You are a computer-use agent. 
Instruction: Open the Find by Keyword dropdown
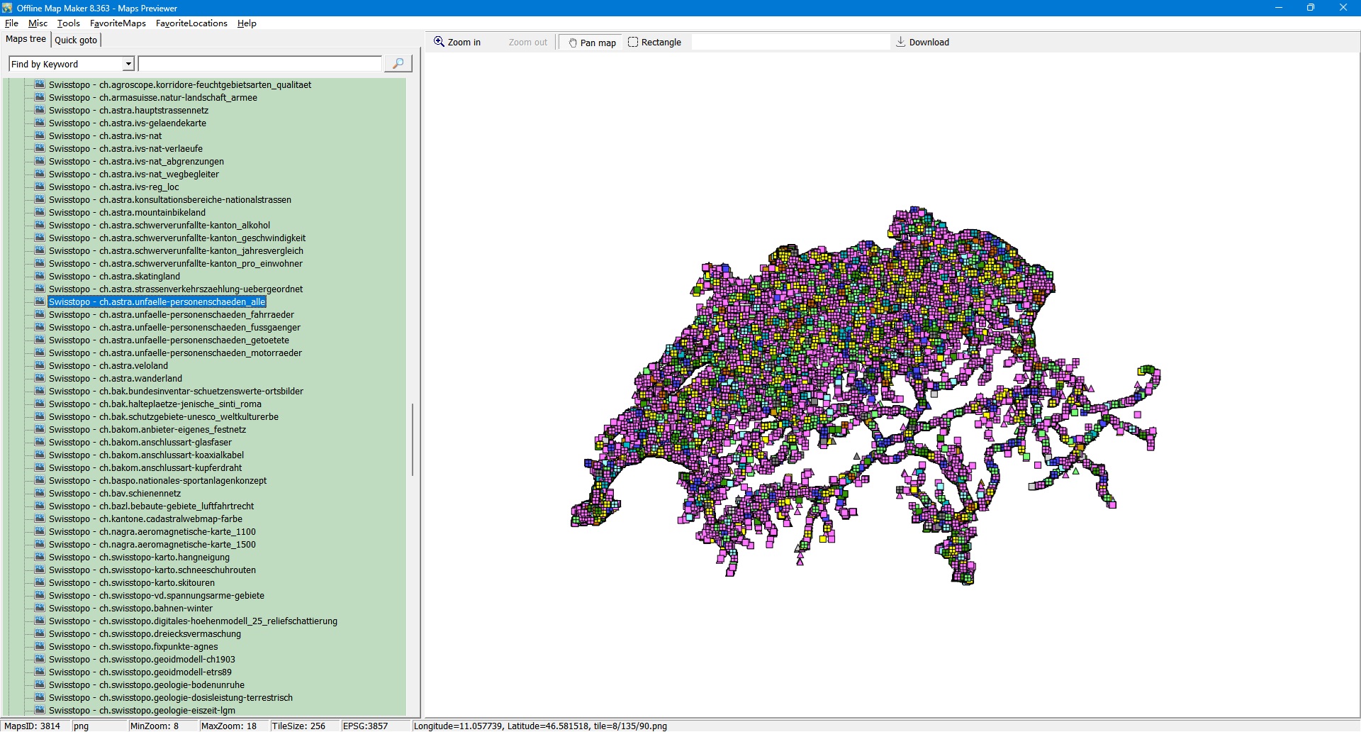pos(128,65)
